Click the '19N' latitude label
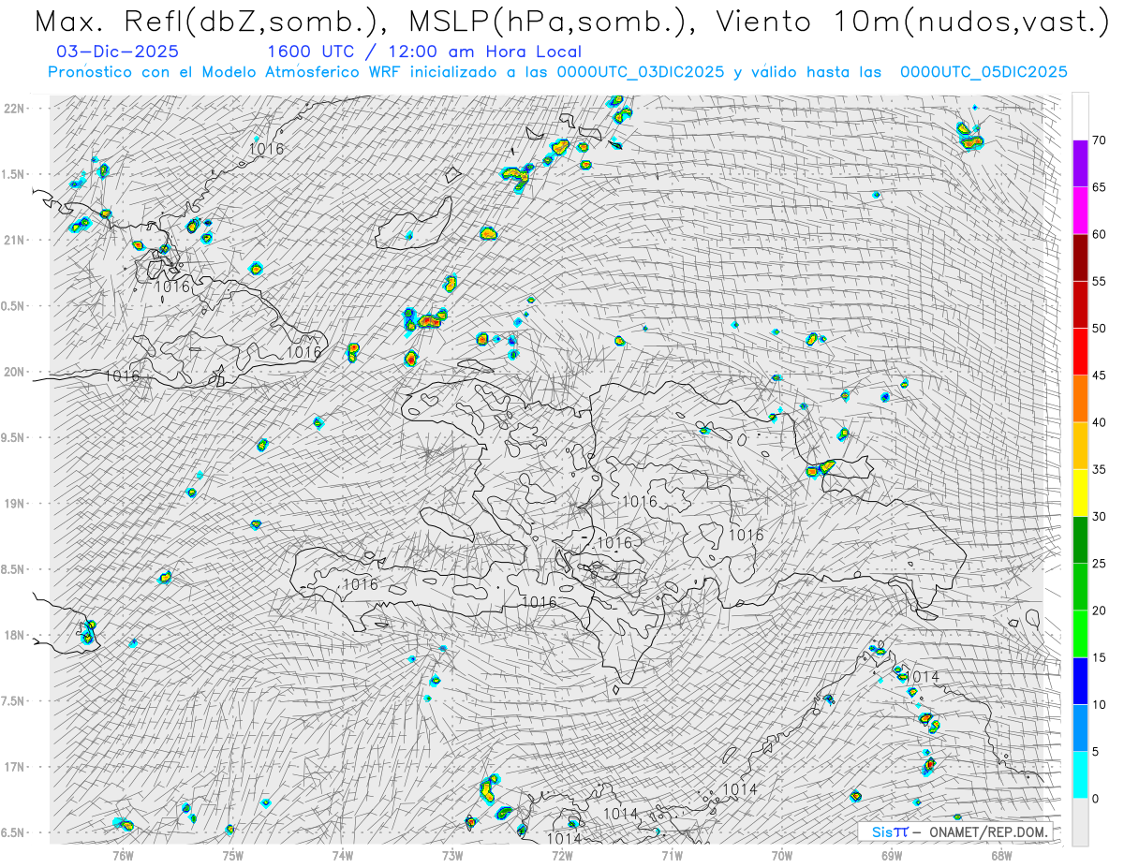The image size is (1124, 868). [x=15, y=504]
